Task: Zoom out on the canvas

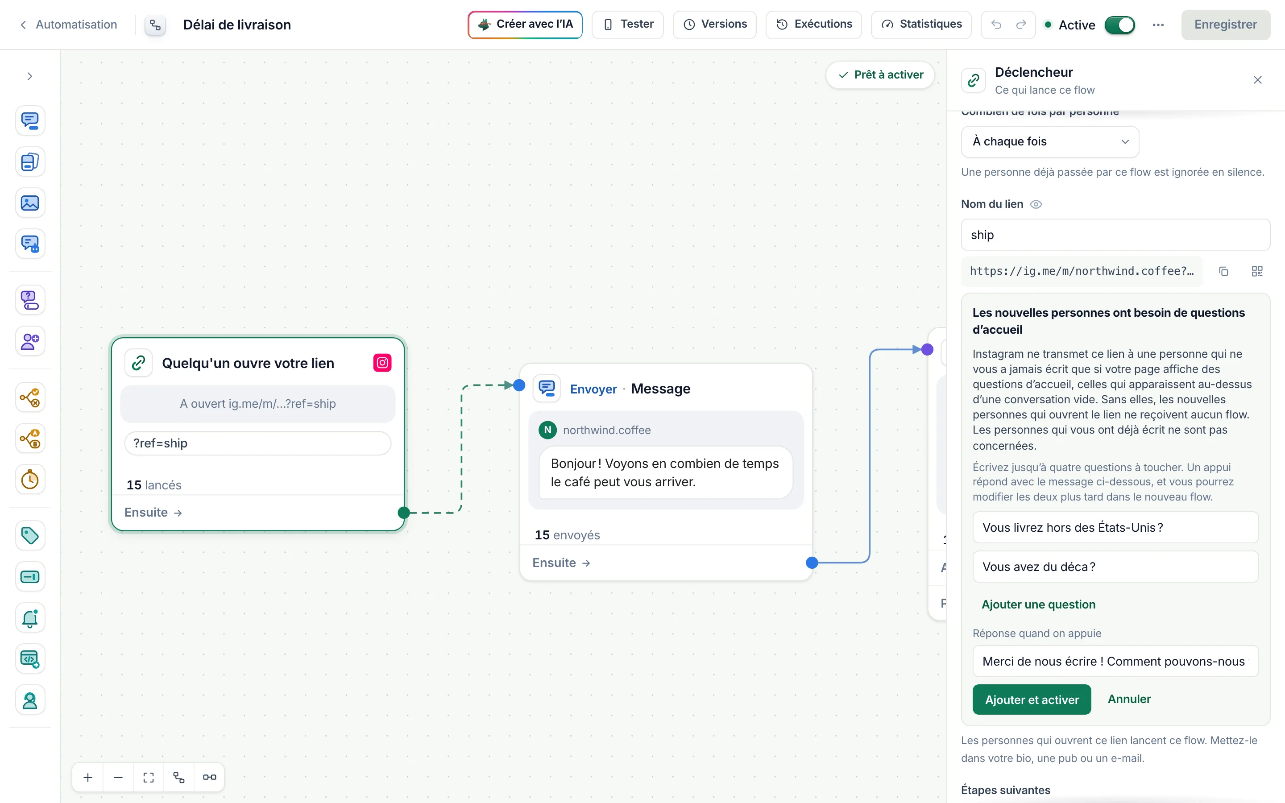Action: pos(118,778)
